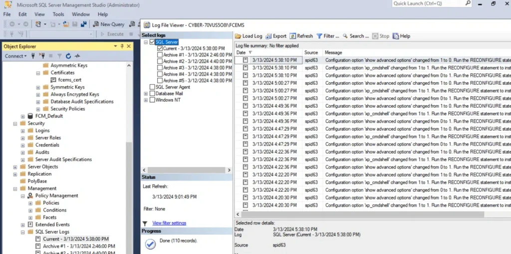Check the Archive #2 log checkbox

160,61
